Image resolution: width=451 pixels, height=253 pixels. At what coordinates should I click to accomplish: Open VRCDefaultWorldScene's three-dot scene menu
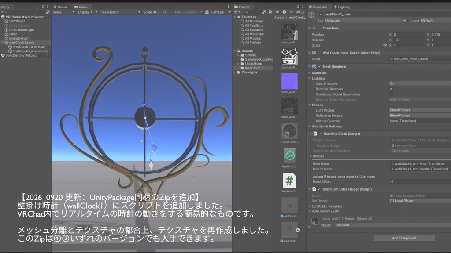(x=48, y=17)
